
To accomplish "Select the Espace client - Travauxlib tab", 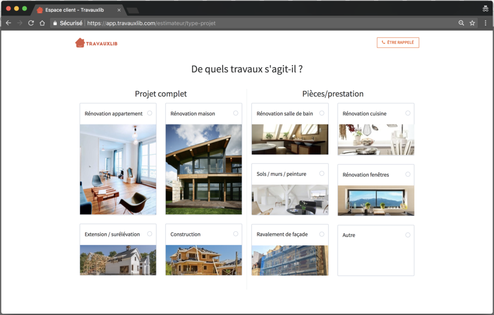I will pos(79,10).
